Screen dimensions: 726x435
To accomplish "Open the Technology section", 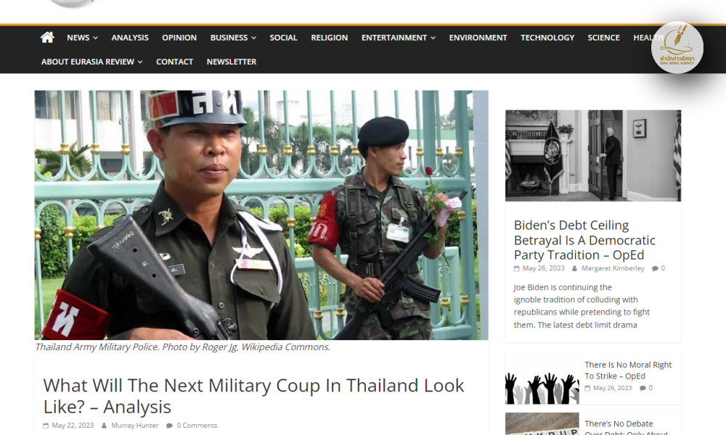I will point(547,38).
